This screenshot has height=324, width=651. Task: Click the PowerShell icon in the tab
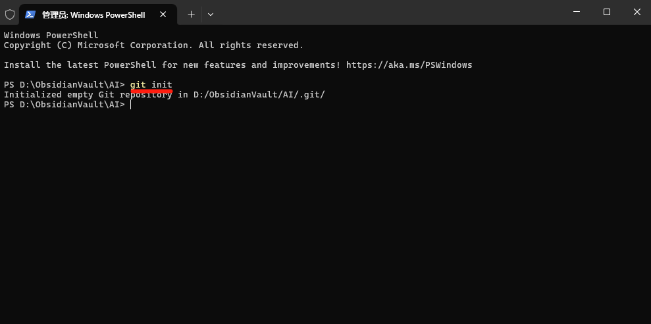(x=30, y=14)
